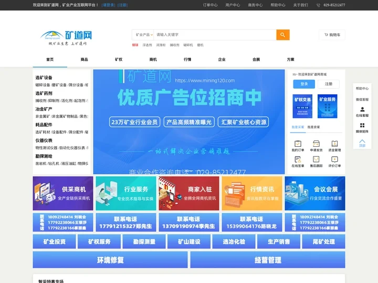
Task: Open 会议会展 card
Action: pos(315,193)
